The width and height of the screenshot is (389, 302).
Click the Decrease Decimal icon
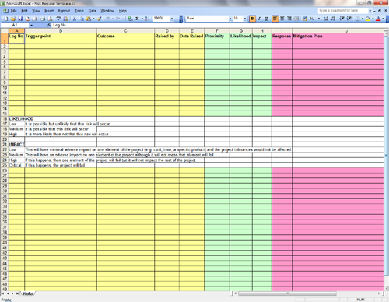click(x=333, y=19)
